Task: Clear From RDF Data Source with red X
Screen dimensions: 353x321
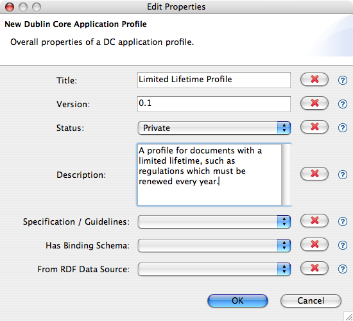Action: pyautogui.click(x=314, y=268)
